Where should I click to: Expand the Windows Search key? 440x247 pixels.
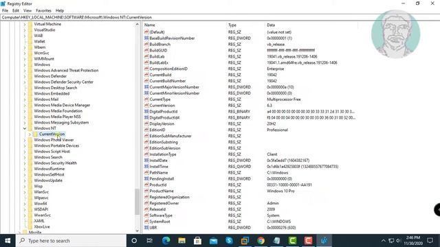(25, 157)
